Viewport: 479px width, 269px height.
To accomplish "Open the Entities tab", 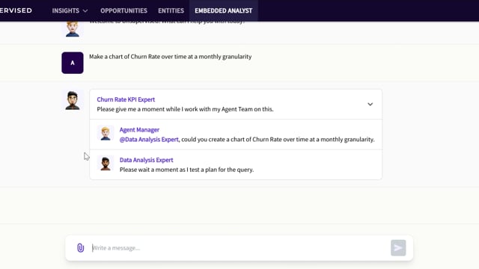I will 171,10.
